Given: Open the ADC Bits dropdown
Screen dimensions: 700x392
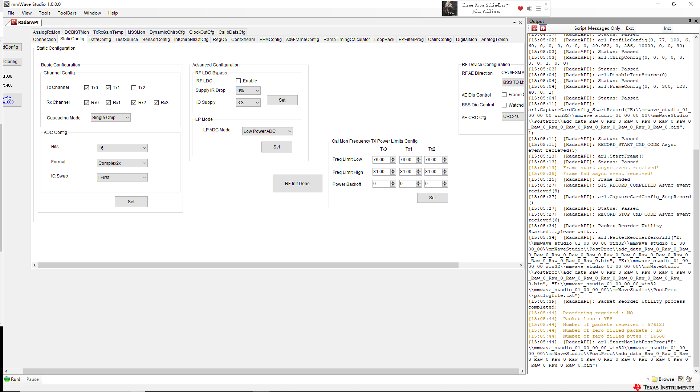Looking at the screenshot, I should tap(122, 148).
